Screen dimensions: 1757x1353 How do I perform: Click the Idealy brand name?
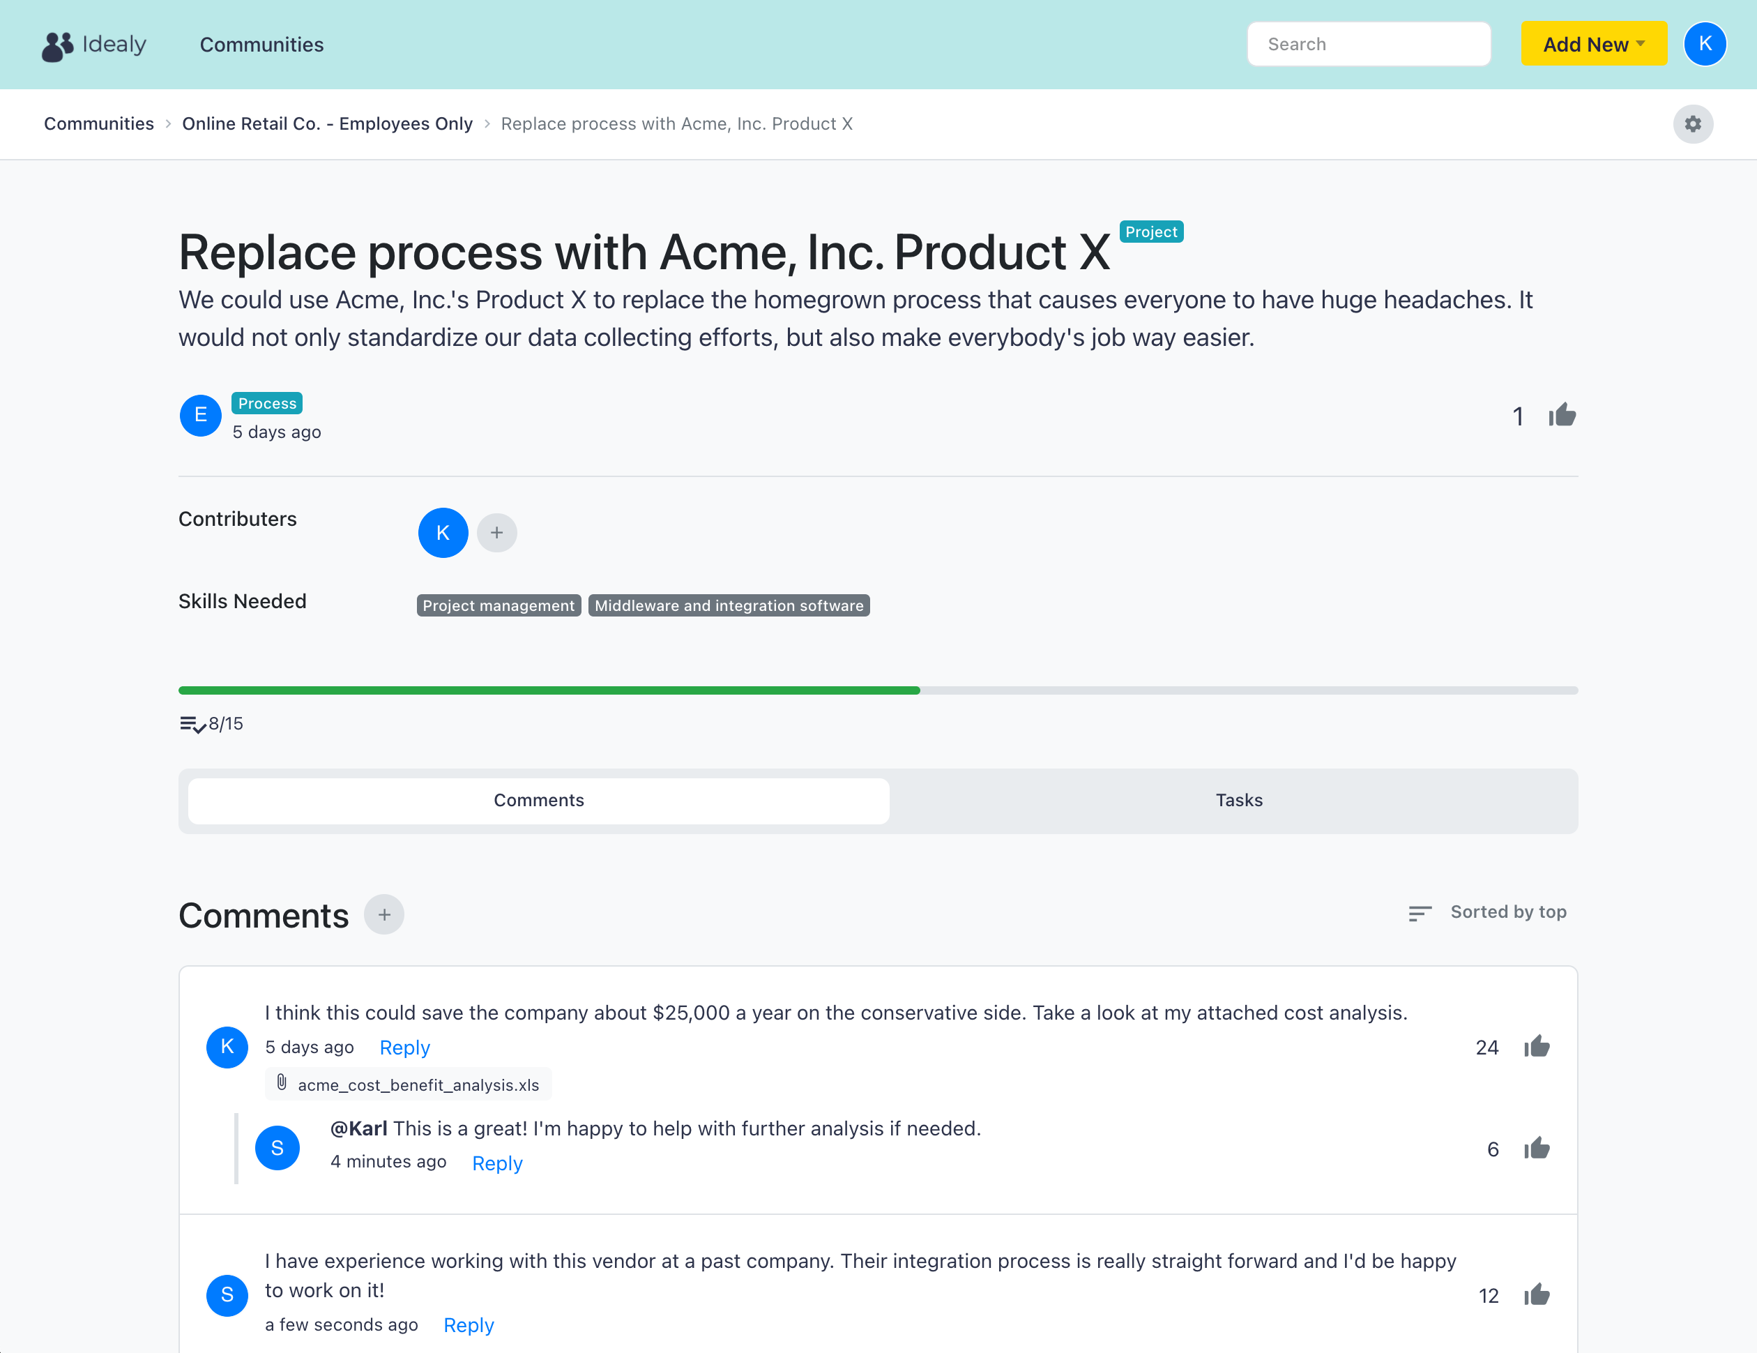(x=114, y=44)
